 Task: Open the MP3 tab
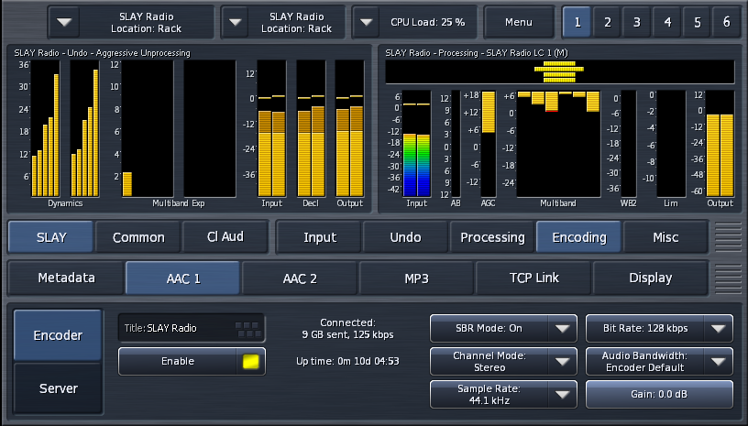tap(417, 278)
